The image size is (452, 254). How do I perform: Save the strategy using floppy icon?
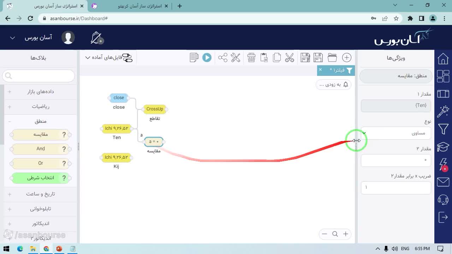click(318, 58)
